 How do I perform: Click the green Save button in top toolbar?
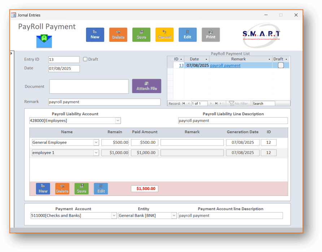141,35
